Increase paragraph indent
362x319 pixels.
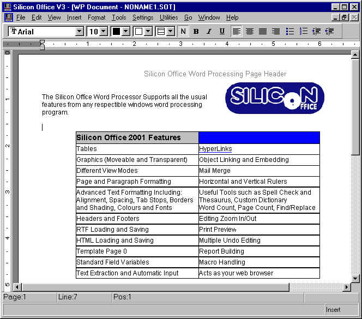(x=316, y=31)
